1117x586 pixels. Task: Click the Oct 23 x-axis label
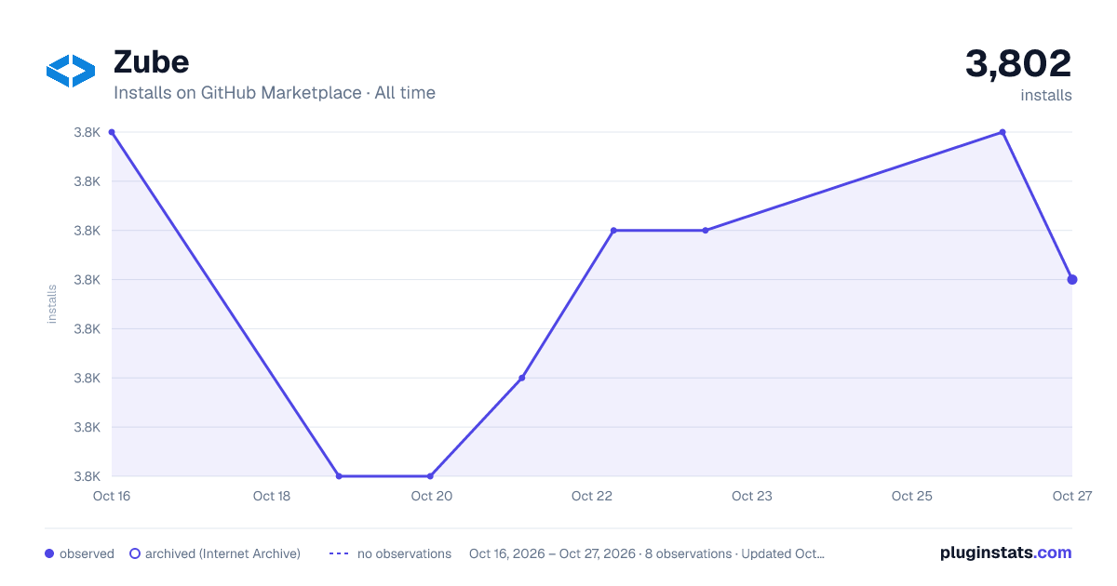point(752,496)
